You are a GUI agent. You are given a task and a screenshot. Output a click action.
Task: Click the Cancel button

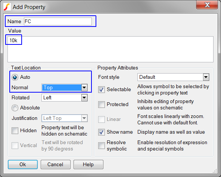point(56,164)
